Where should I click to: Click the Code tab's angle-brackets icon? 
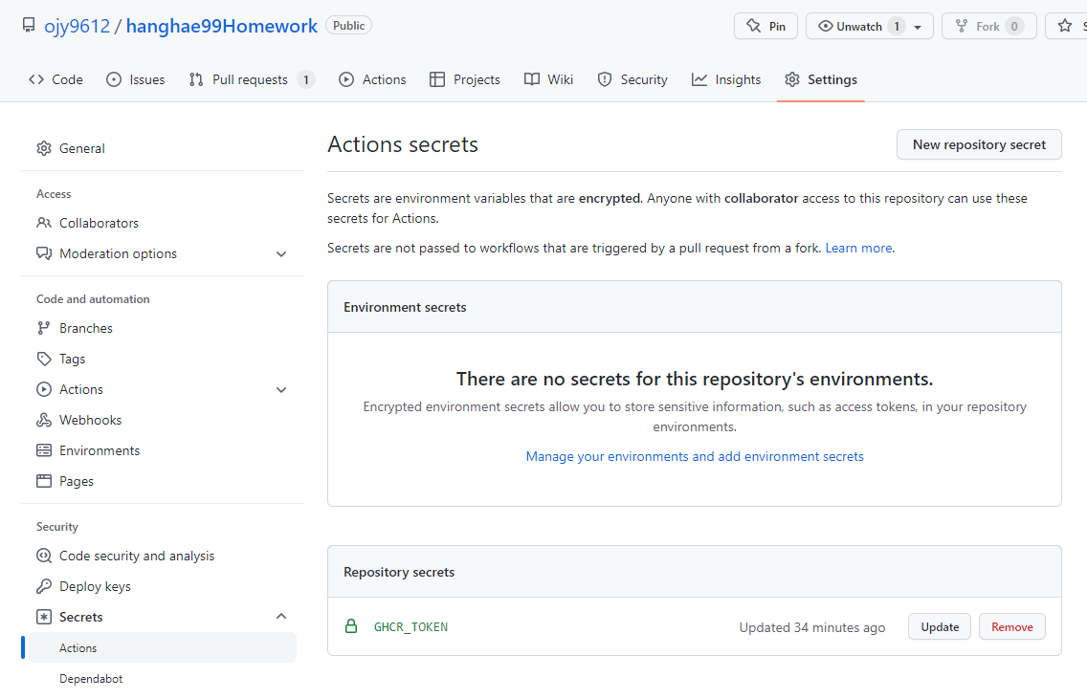coord(36,79)
